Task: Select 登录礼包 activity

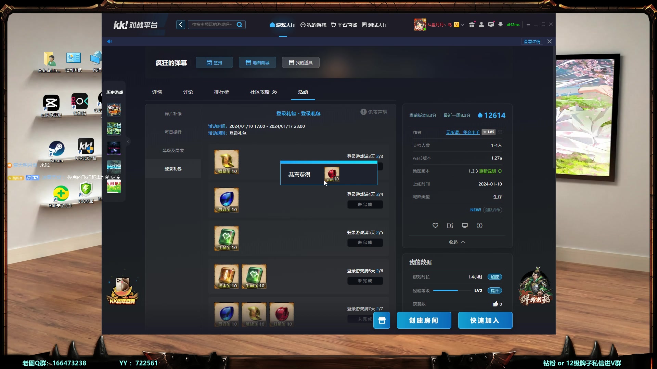Action: pyautogui.click(x=173, y=169)
